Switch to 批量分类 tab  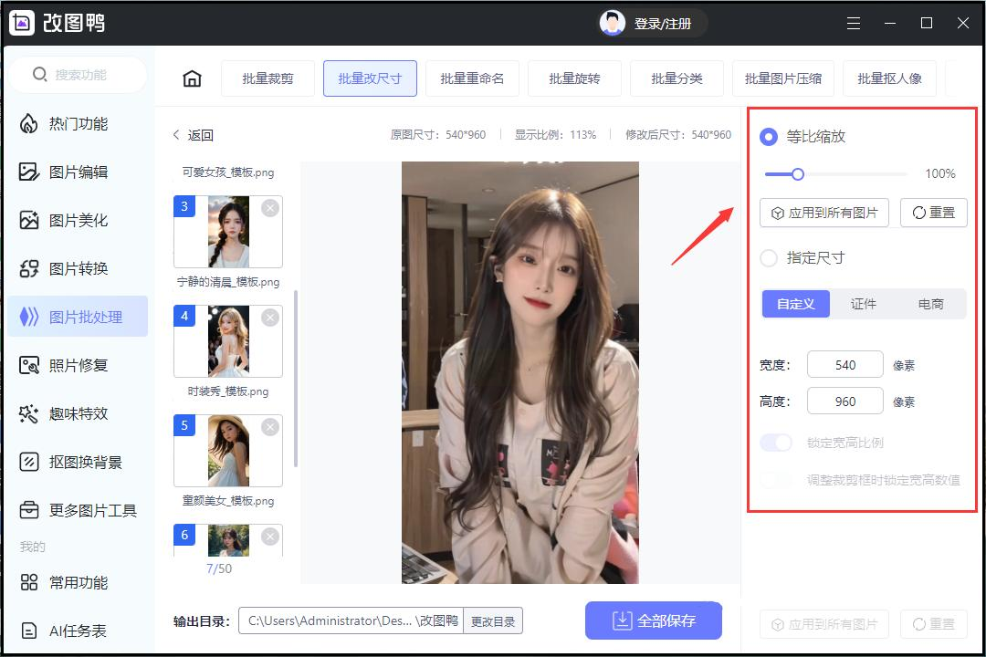click(x=677, y=78)
